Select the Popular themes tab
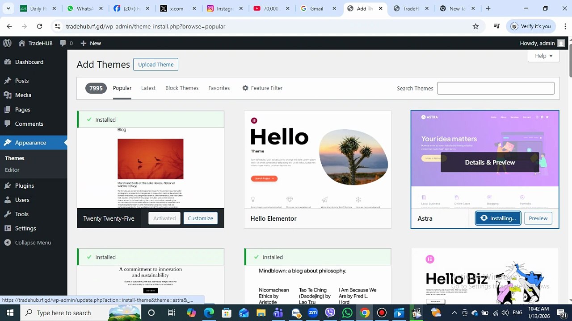 click(x=122, y=88)
